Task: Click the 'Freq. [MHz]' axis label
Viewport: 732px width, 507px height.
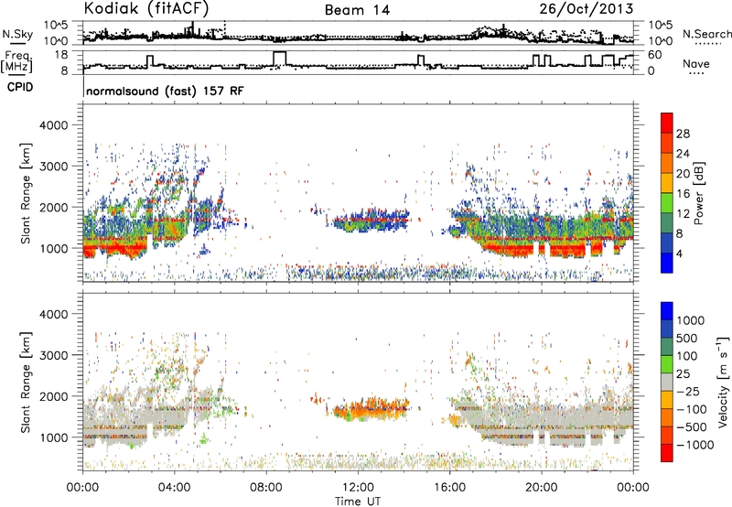Action: [16, 61]
